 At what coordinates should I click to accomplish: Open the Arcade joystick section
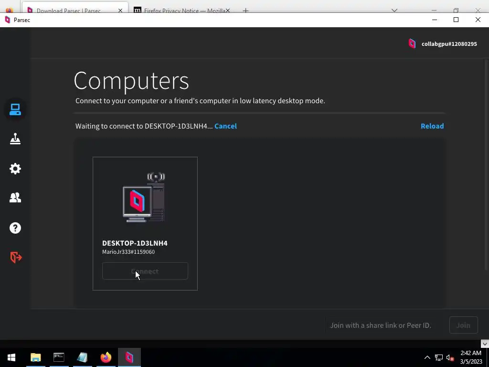[x=15, y=139]
